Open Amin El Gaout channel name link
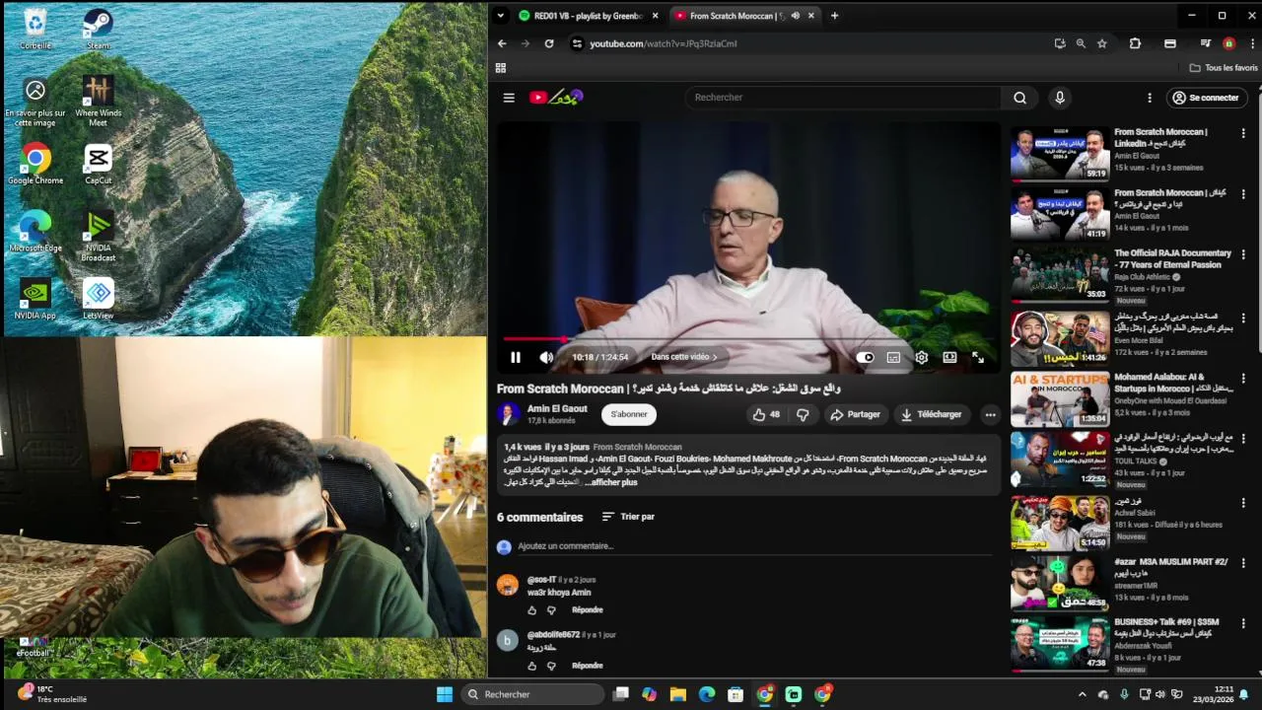The height and width of the screenshot is (710, 1262). click(x=557, y=408)
